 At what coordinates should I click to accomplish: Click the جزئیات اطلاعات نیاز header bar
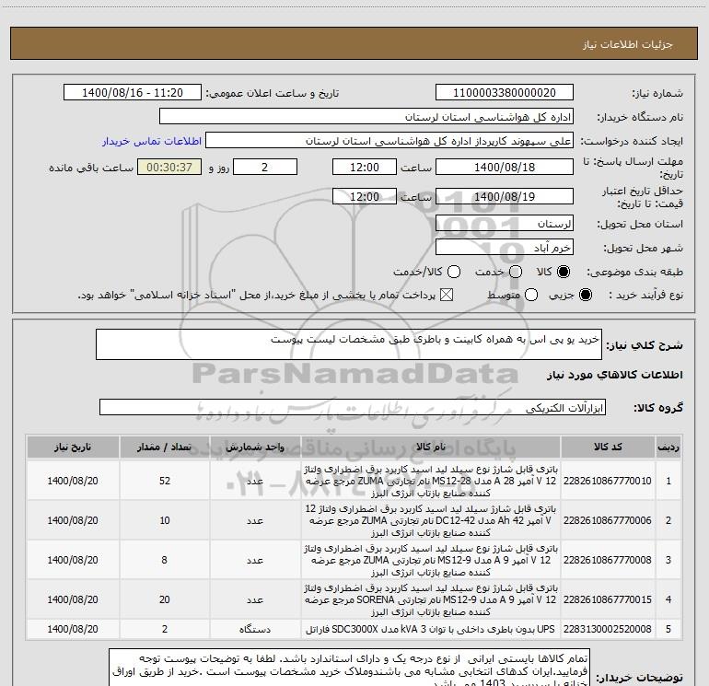click(354, 43)
